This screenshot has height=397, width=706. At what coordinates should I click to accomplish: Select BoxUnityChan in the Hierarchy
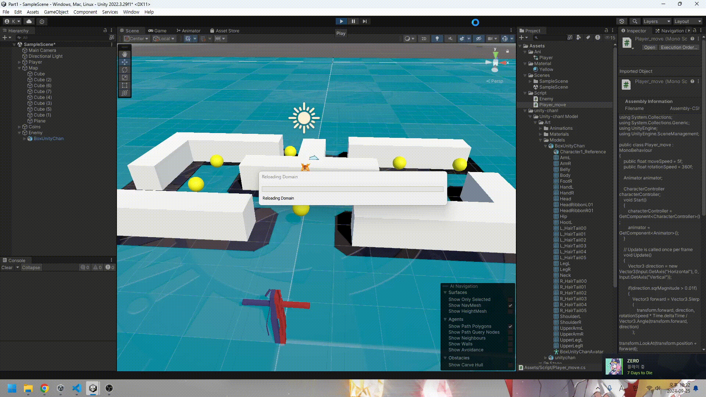(49, 139)
